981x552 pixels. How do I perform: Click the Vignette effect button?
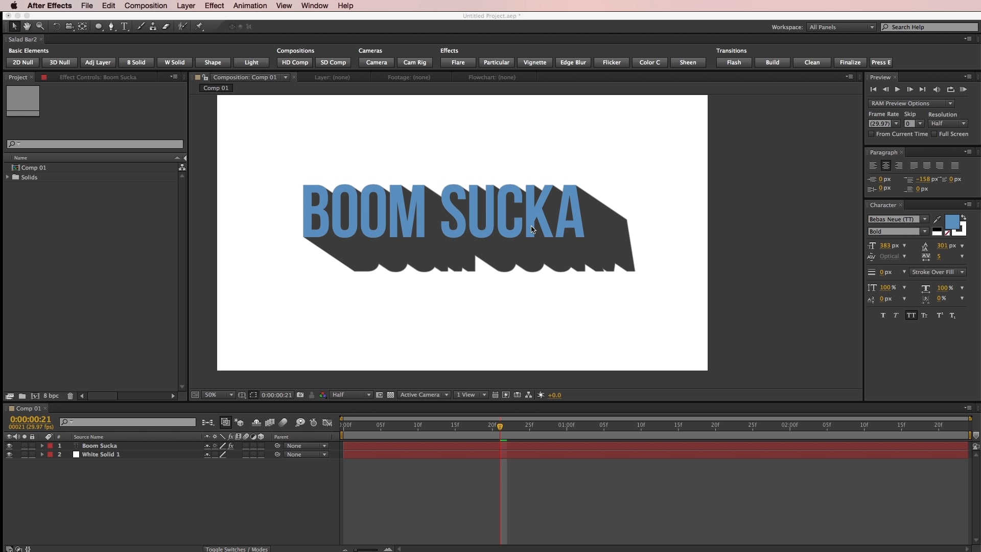pyautogui.click(x=534, y=62)
